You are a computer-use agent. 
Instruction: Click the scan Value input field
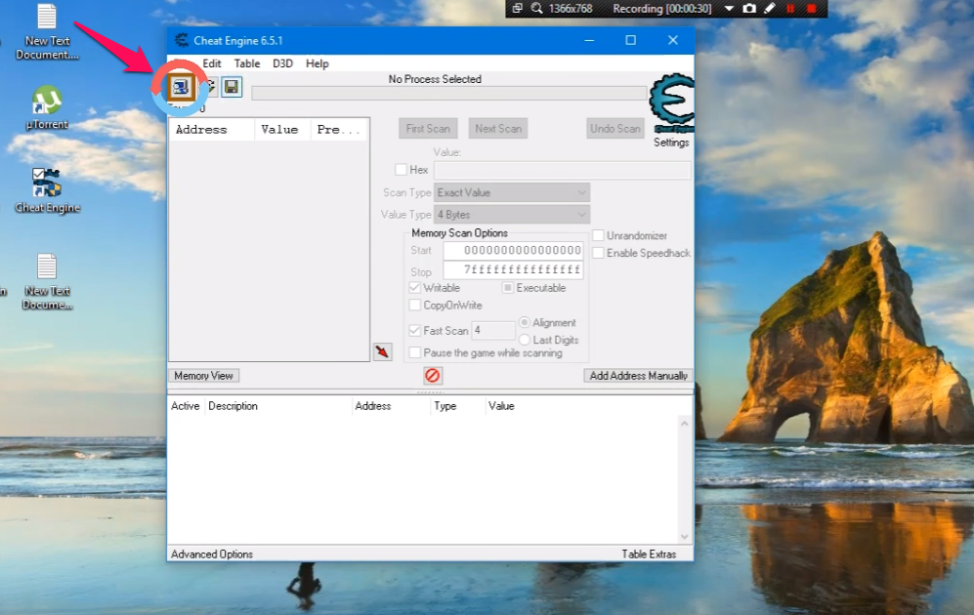(x=562, y=170)
